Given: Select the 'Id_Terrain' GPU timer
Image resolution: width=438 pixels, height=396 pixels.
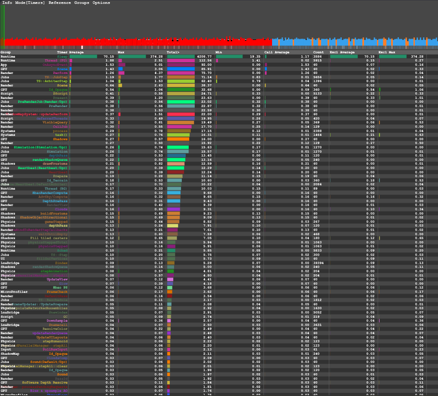Looking at the screenshot, I should [x=57, y=180].
